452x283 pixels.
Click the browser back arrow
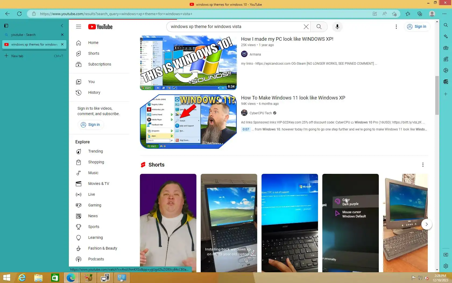click(8, 14)
